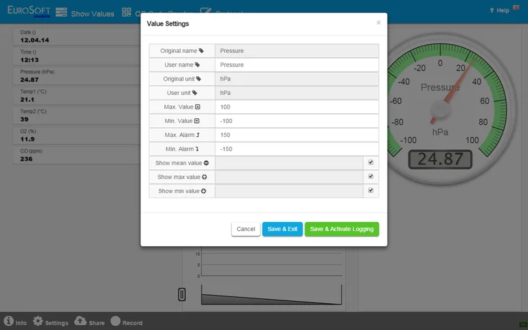Click the QR code reader icon
Image resolution: width=528 pixels, height=330 pixels.
126,12
